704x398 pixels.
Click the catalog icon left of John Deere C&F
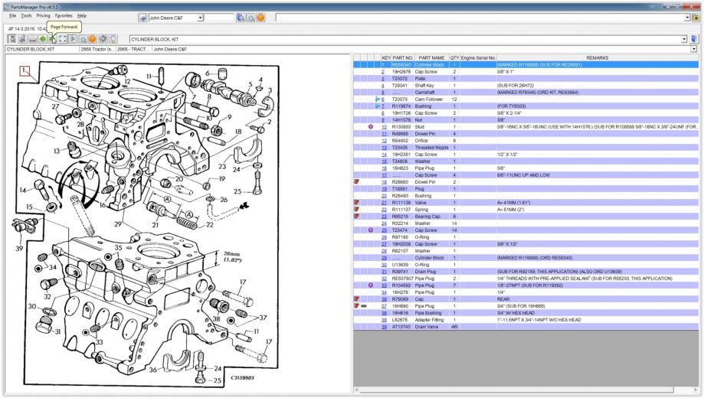142,18
